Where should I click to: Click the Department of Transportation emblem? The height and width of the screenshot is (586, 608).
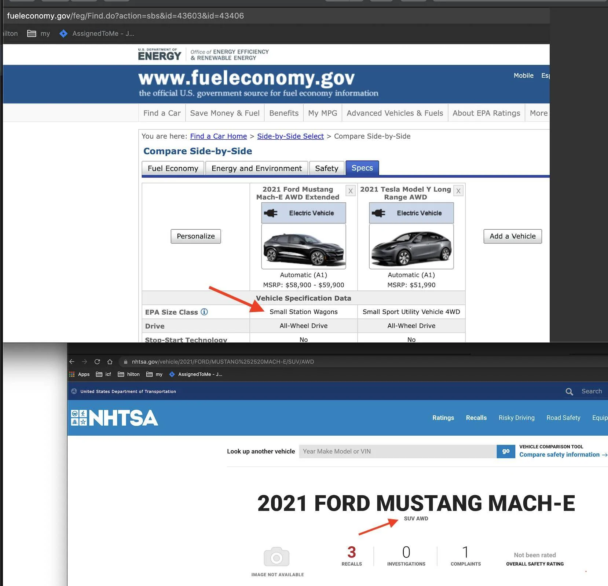(x=74, y=391)
